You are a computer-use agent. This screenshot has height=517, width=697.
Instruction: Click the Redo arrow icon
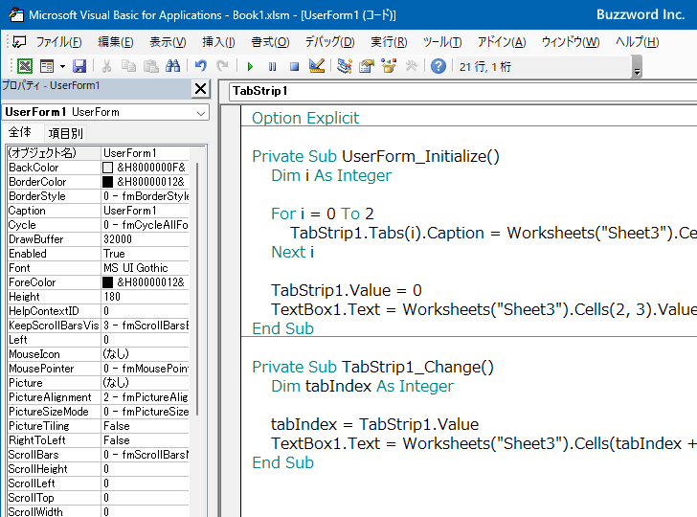222,67
